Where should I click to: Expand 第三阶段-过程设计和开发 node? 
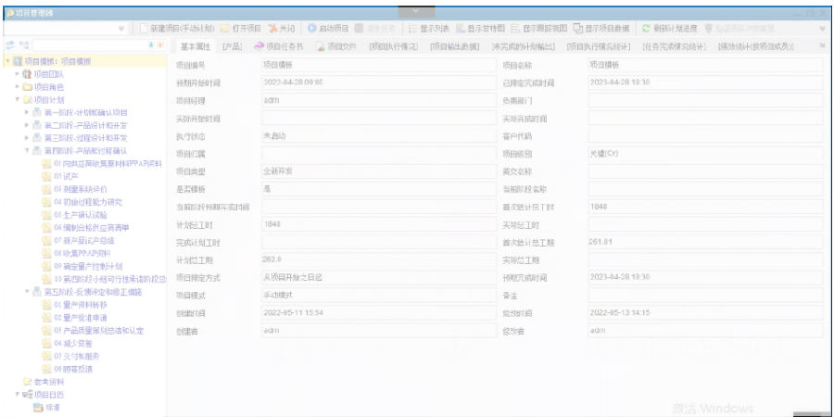pos(27,138)
